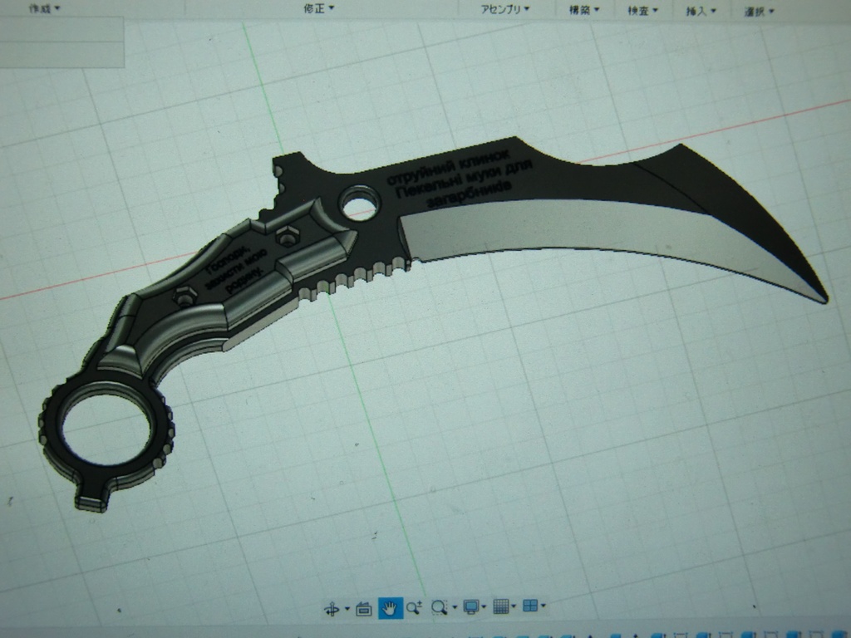851x638 pixels.
Task: Click engraved handle text 'Господи,'
Action: click(228, 259)
